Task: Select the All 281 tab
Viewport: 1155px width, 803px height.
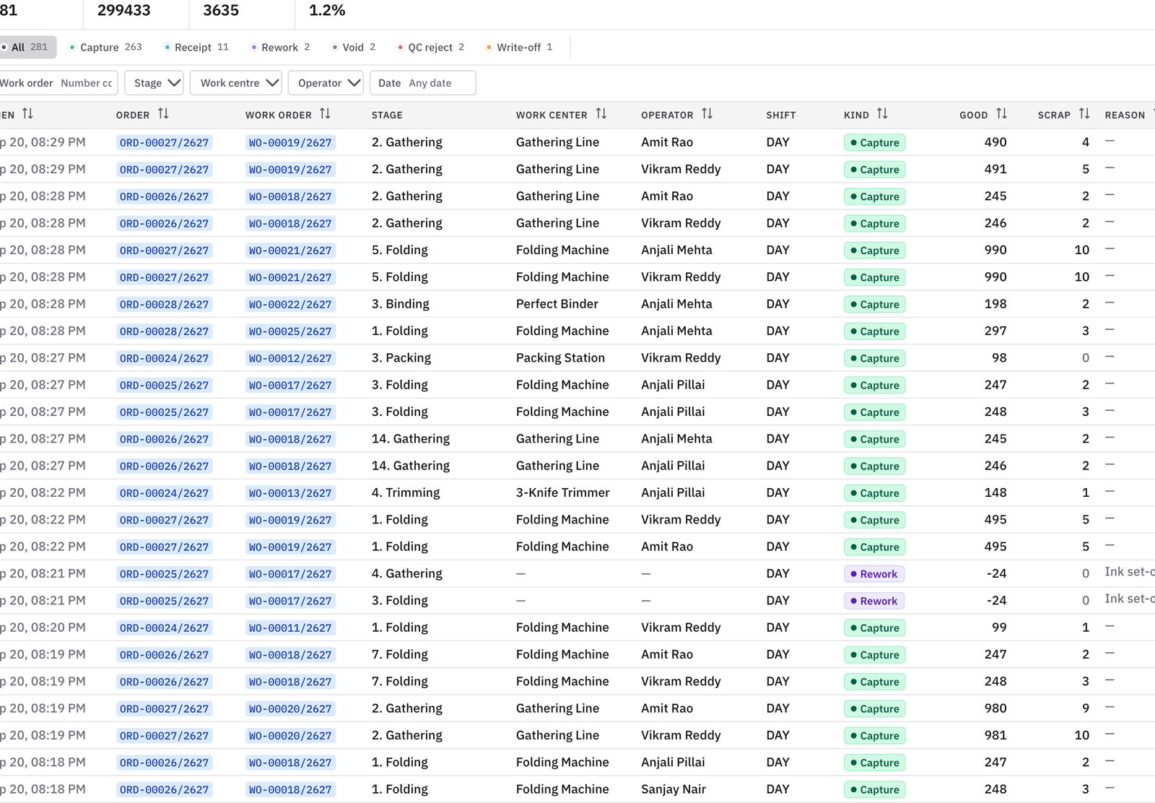Action: click(28, 47)
